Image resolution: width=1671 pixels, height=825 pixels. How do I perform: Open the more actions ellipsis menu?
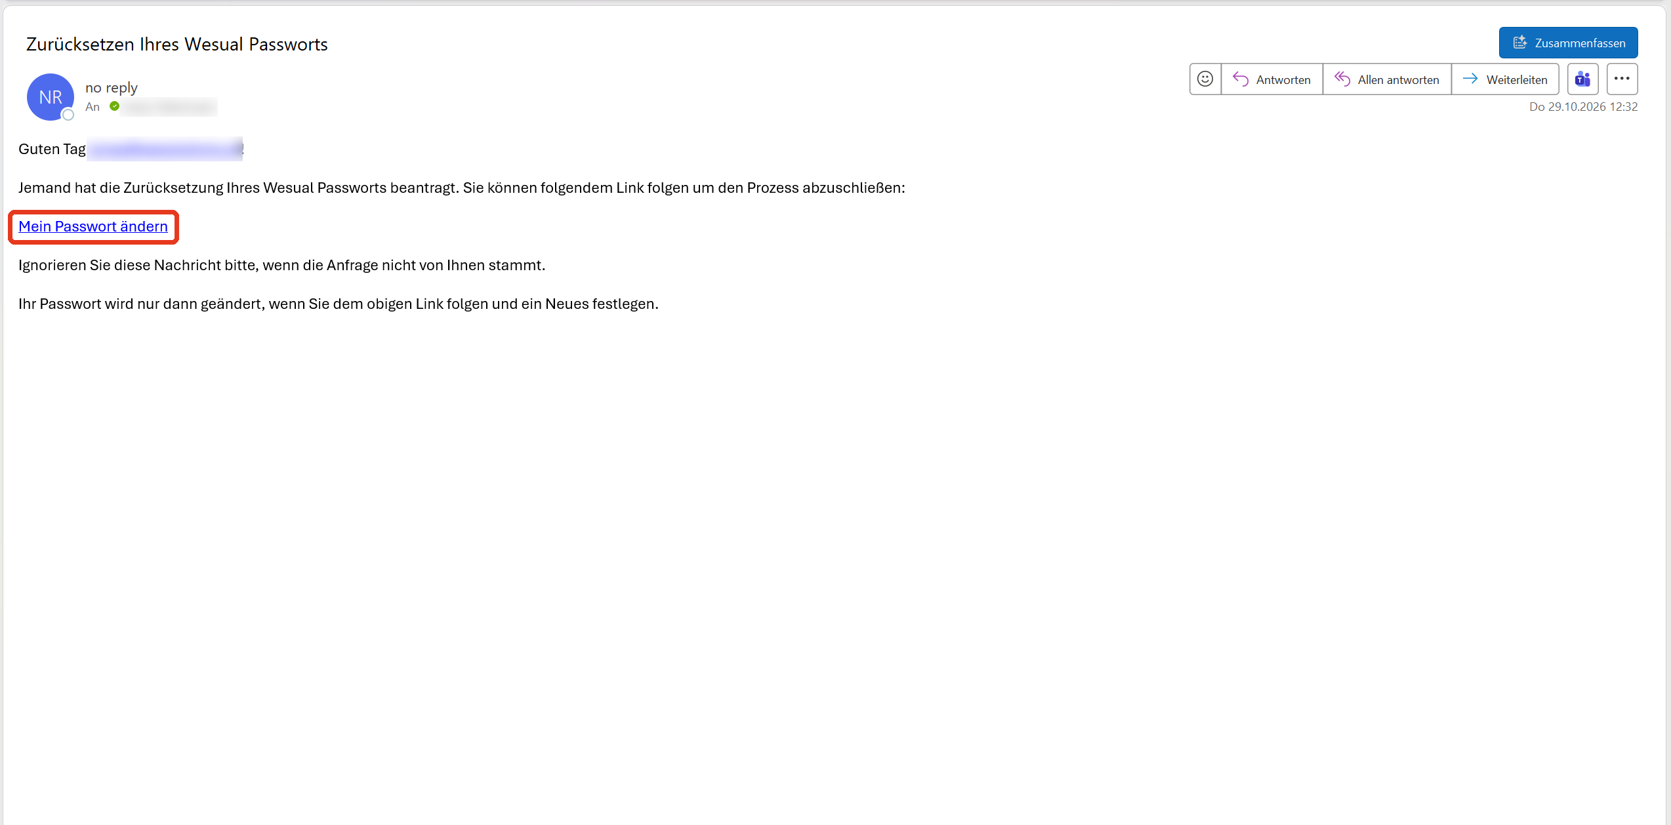pyautogui.click(x=1622, y=79)
